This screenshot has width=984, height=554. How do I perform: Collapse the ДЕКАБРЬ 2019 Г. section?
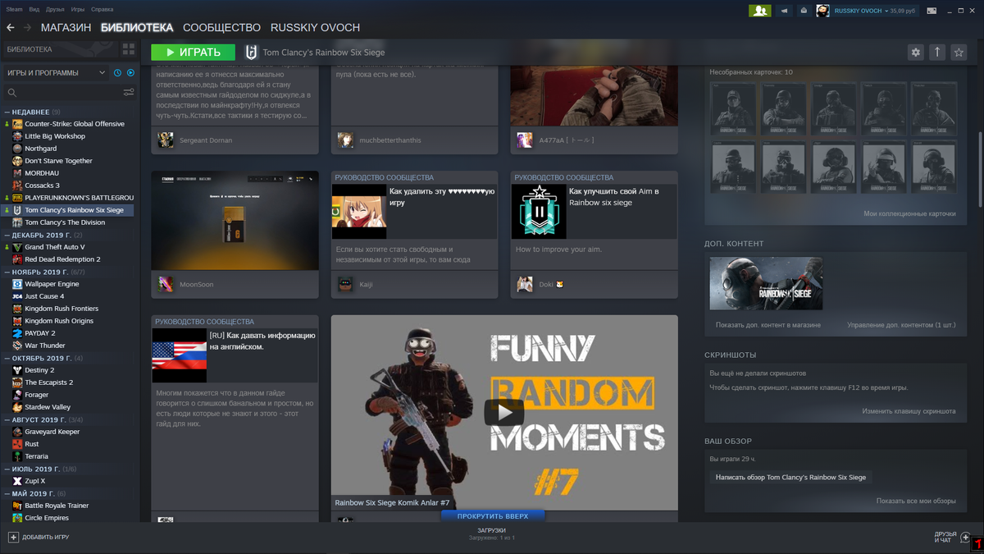[7, 235]
